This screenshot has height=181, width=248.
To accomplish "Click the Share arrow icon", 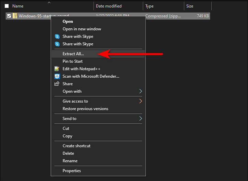I will point(57,84).
